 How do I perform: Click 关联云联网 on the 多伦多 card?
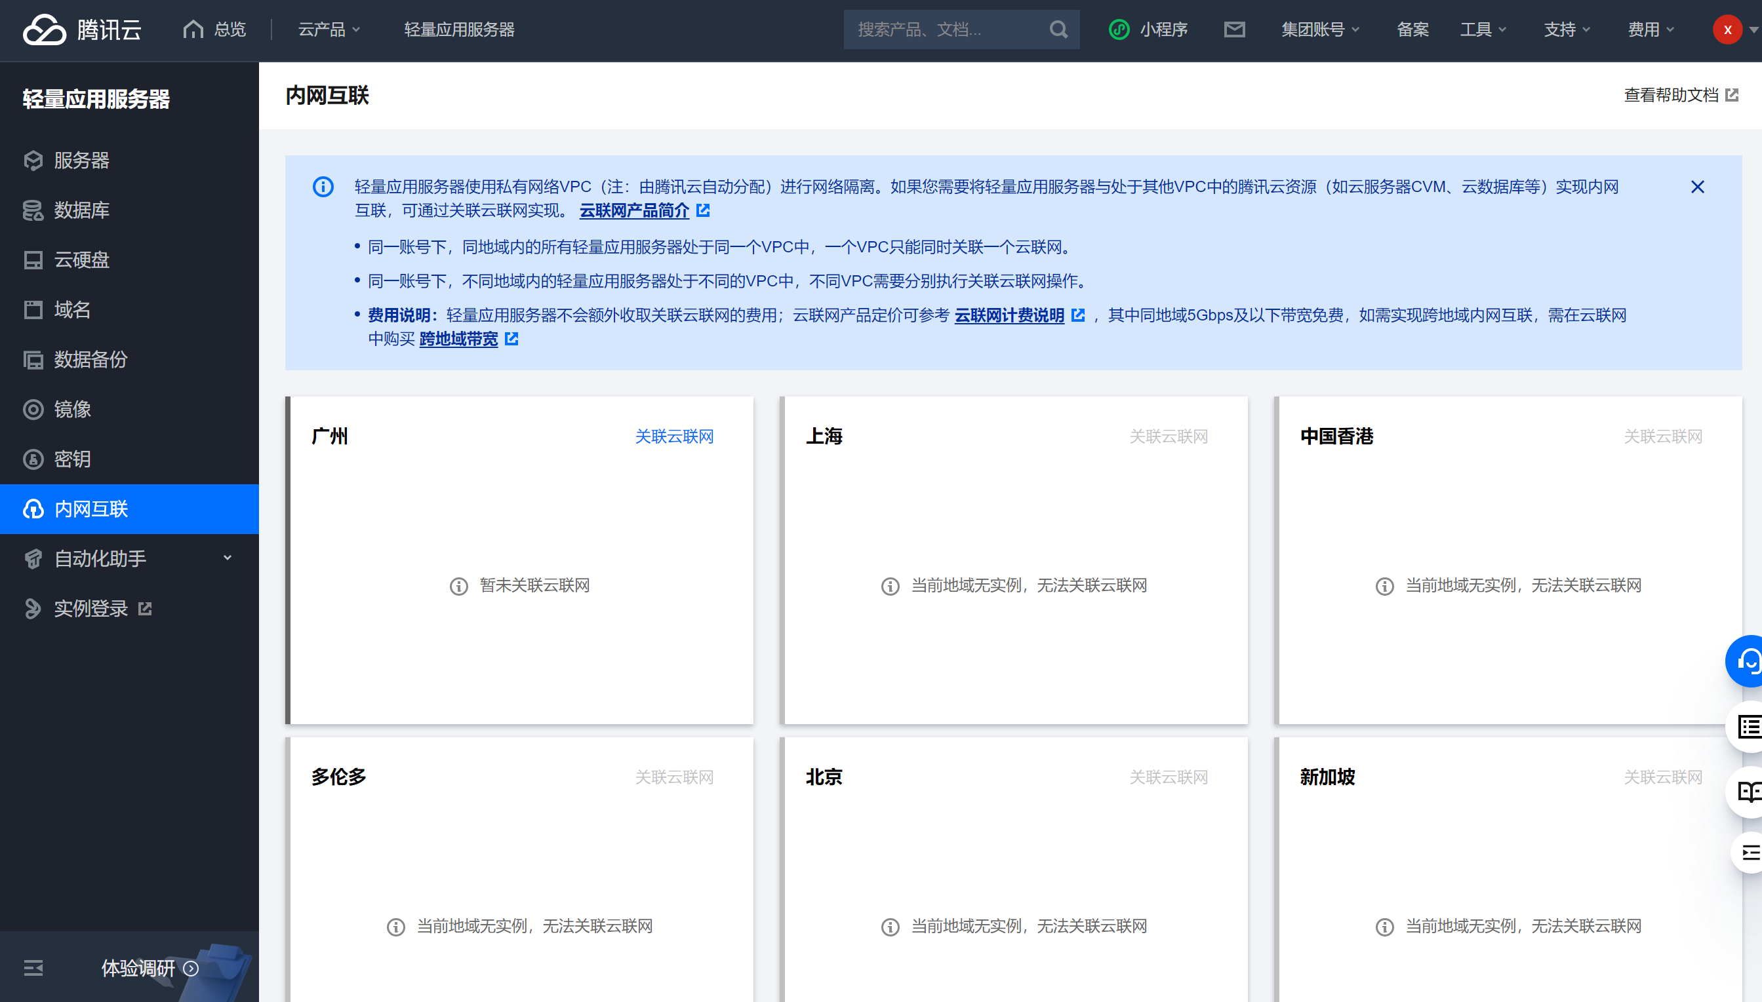click(674, 777)
